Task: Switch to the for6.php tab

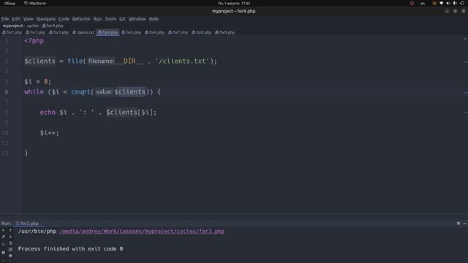Action: pyautogui.click(x=154, y=32)
